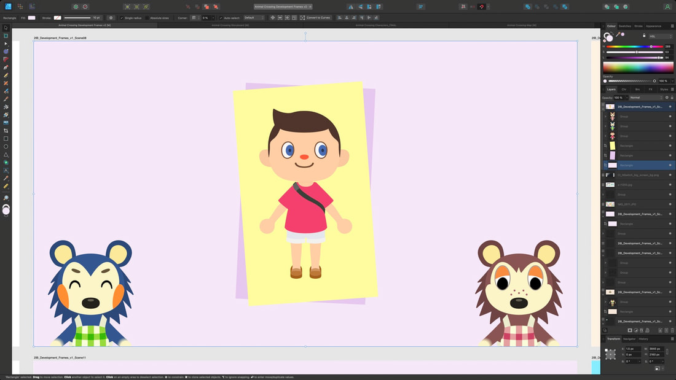The height and width of the screenshot is (380, 676).
Task: Open the Auto-select Default dropdown
Action: (253, 18)
